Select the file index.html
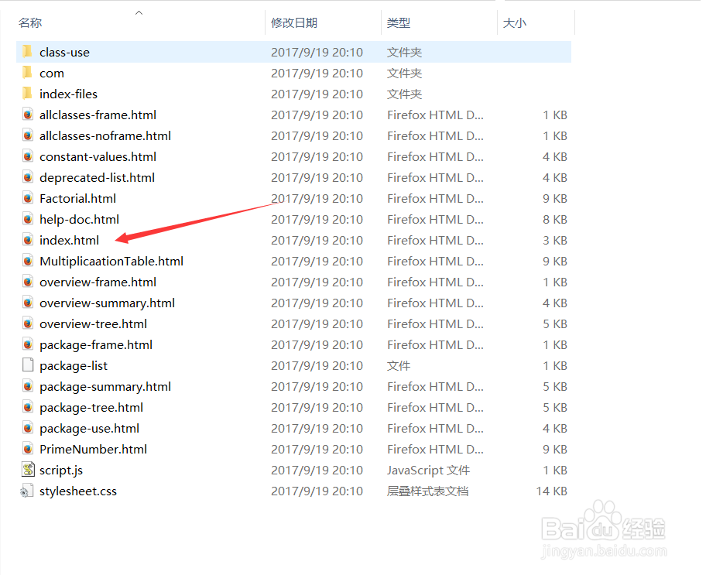The height and width of the screenshot is (575, 706). pos(70,240)
